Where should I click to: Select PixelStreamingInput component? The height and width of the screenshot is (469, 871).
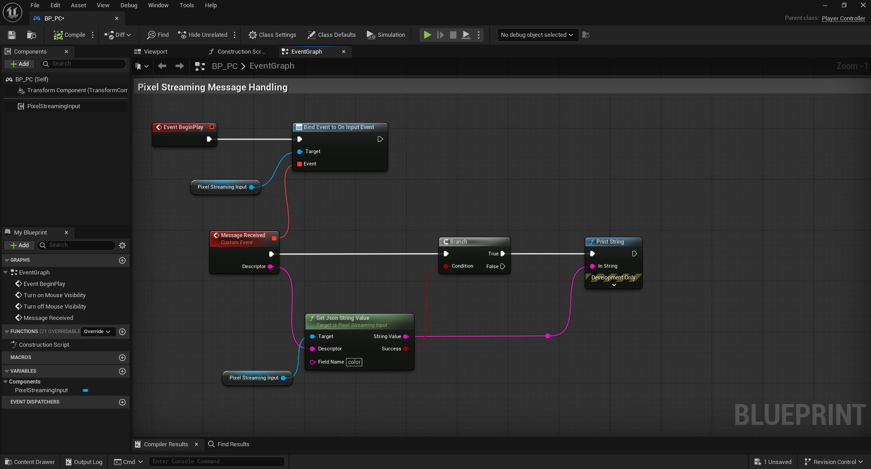tap(53, 106)
